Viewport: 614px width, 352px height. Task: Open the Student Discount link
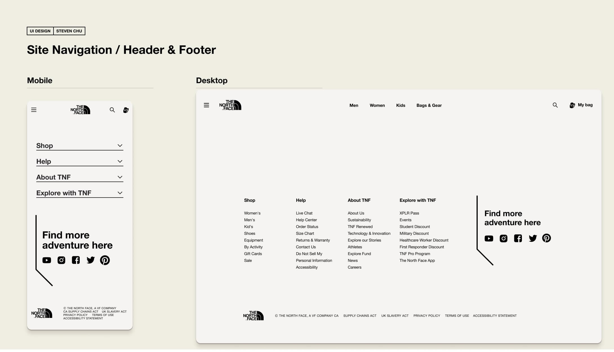[415, 227]
